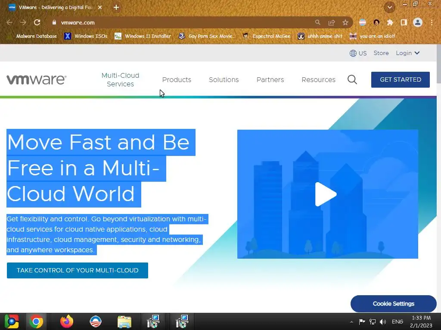Viewport: 441px width, 330px height.
Task: Open volume speaker tray icon
Action: 383,321
